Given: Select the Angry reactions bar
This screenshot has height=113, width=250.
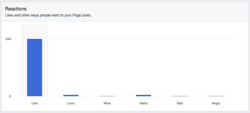Looking at the screenshot, I should 216,96.
